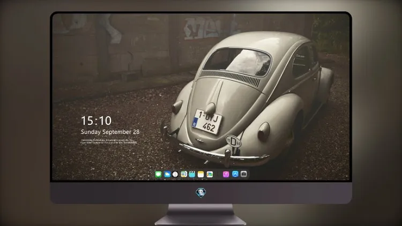Click the 15:10 clock widget
Viewport: 402px width, 226px height.
pyautogui.click(x=96, y=120)
